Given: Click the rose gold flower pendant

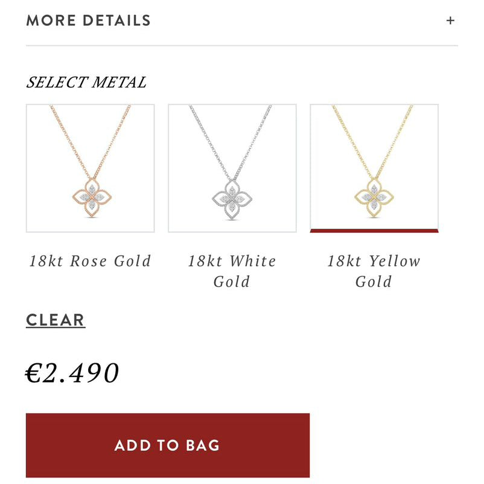Looking at the screenshot, I should pos(92,197).
